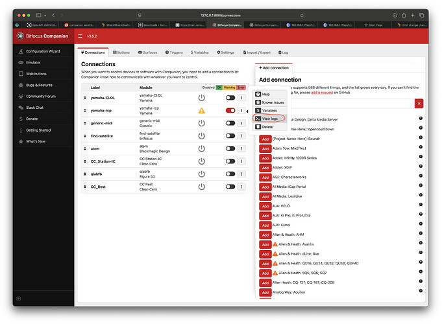
Task: Open the generic-midi row options menu
Action: (x=241, y=123)
